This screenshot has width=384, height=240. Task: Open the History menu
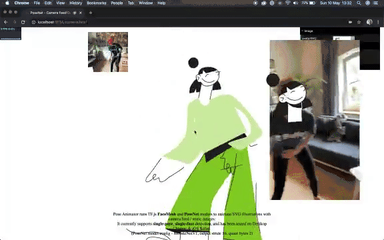(75, 3)
